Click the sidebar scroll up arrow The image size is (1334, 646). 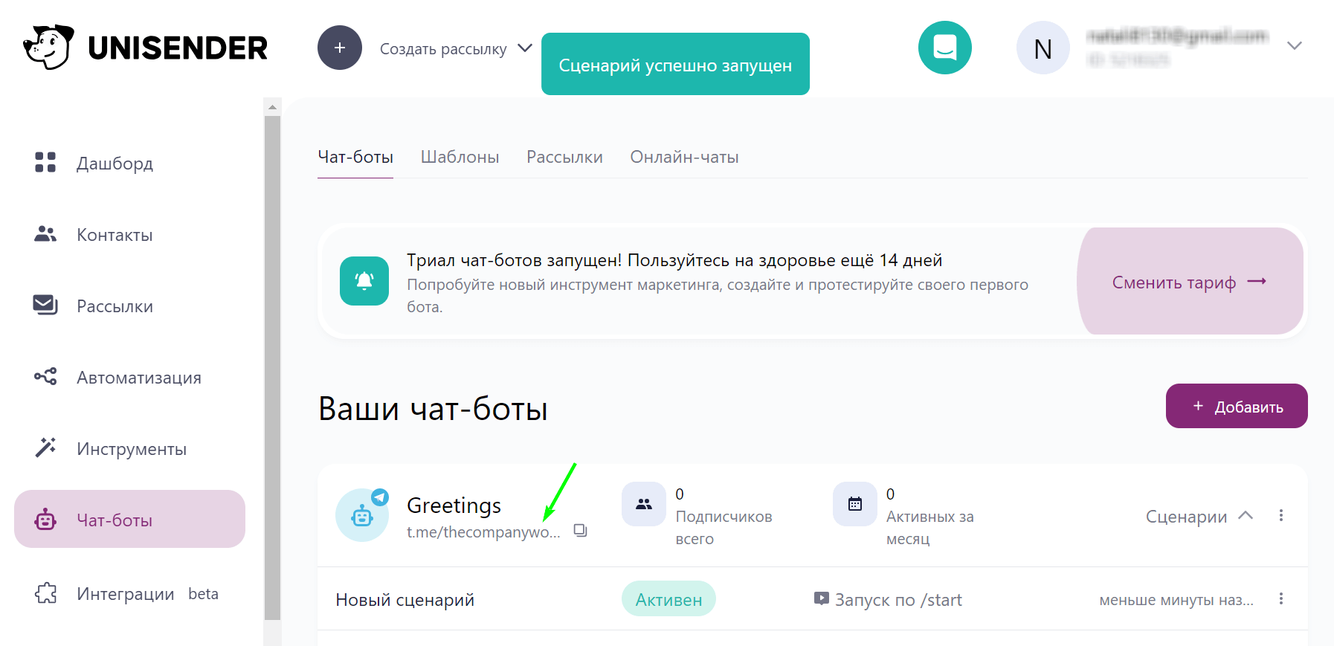tap(272, 107)
